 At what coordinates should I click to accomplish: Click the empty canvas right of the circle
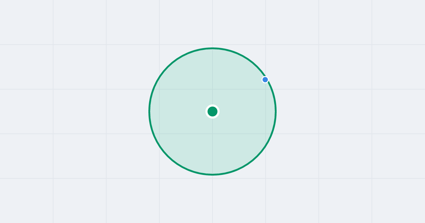[351, 111]
